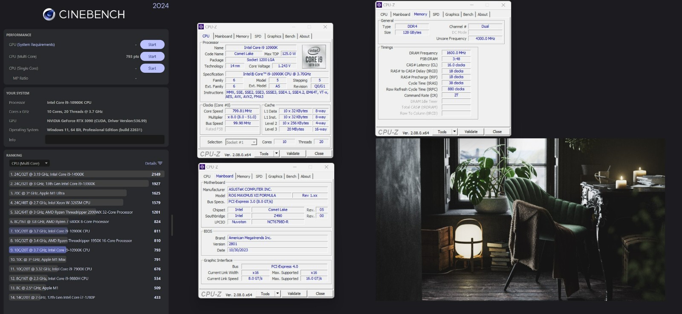
Task: Switch to SPD tab in CPU-Z processor window
Action: [x=258, y=37]
